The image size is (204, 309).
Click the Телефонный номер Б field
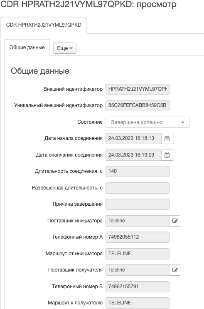[x=138, y=287]
